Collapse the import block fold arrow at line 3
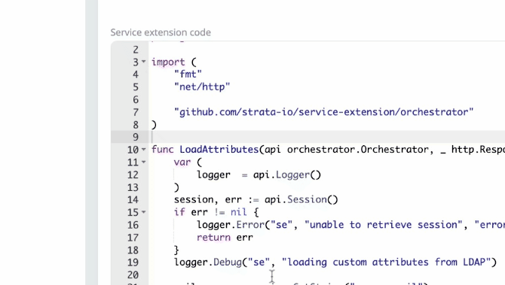Viewport: 505px width, 285px height. 144,62
